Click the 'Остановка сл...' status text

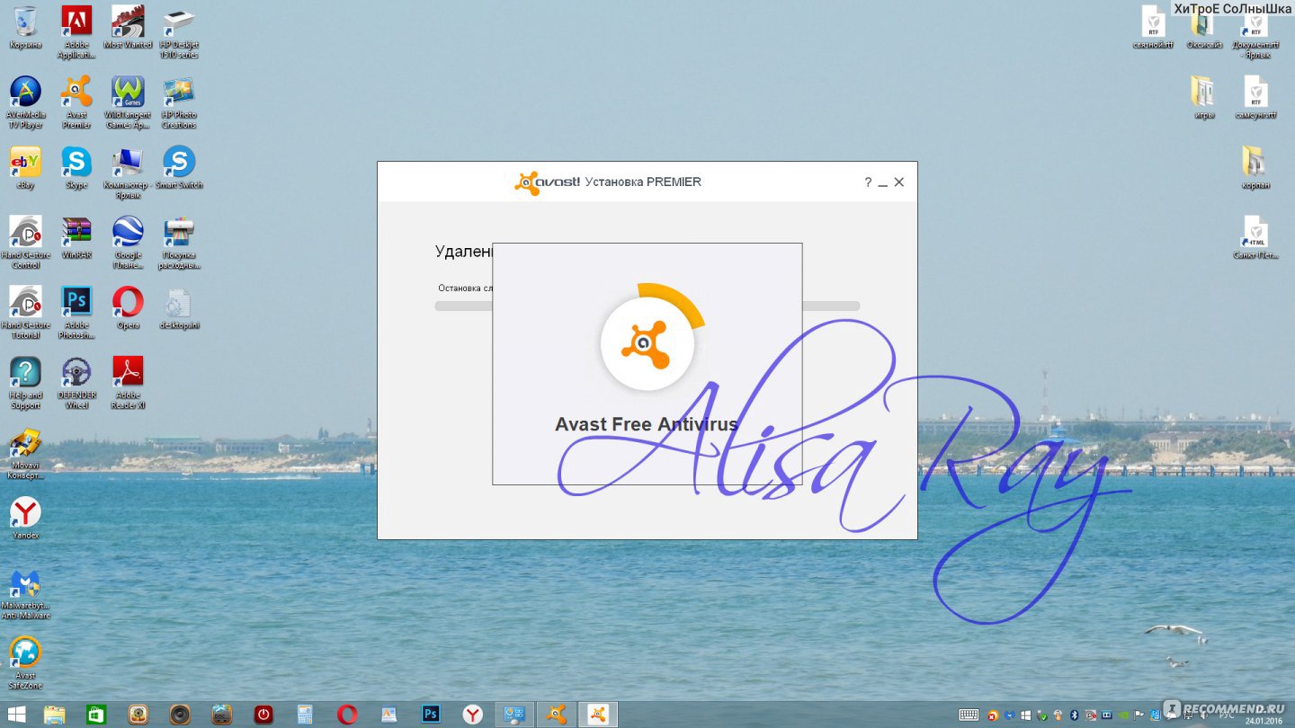[x=465, y=289]
